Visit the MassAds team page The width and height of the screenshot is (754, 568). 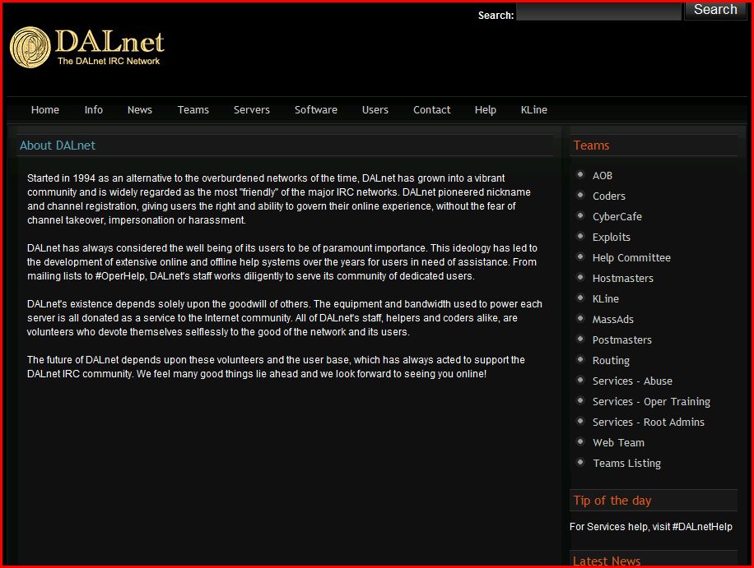point(612,320)
